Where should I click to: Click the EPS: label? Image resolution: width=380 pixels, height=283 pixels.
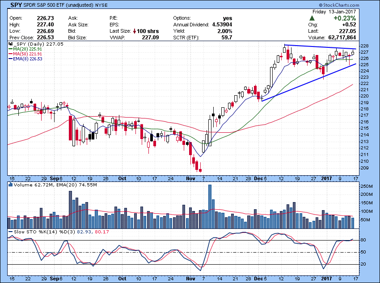(x=114, y=25)
